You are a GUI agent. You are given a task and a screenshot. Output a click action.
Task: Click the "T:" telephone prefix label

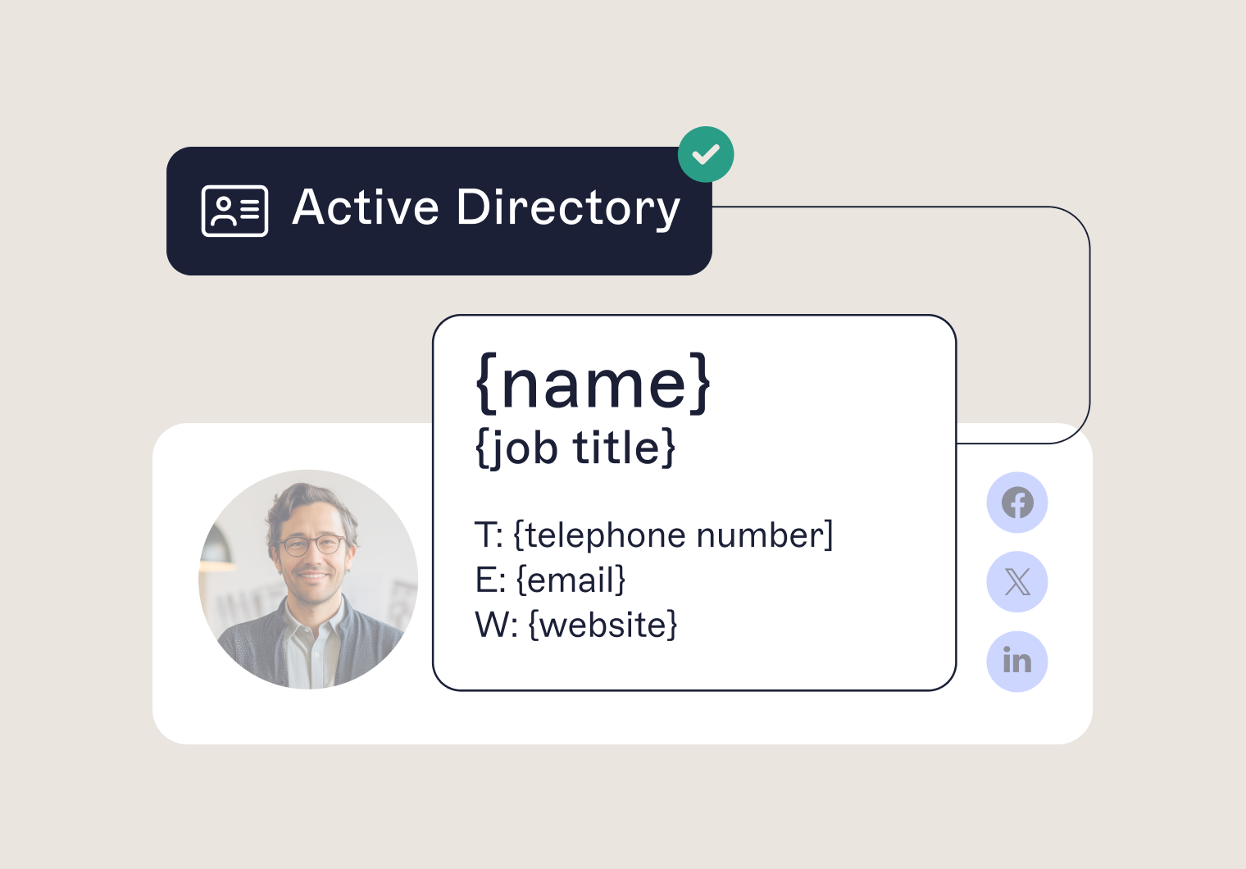point(489,535)
